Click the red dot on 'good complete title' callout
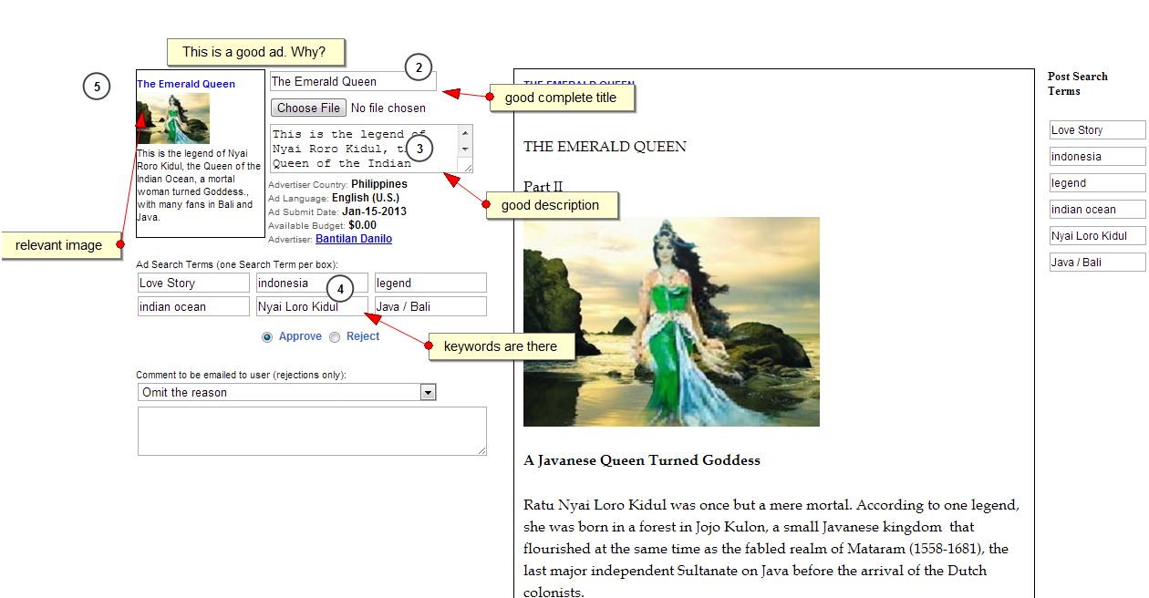The height and width of the screenshot is (598, 1149). pyautogui.click(x=490, y=98)
